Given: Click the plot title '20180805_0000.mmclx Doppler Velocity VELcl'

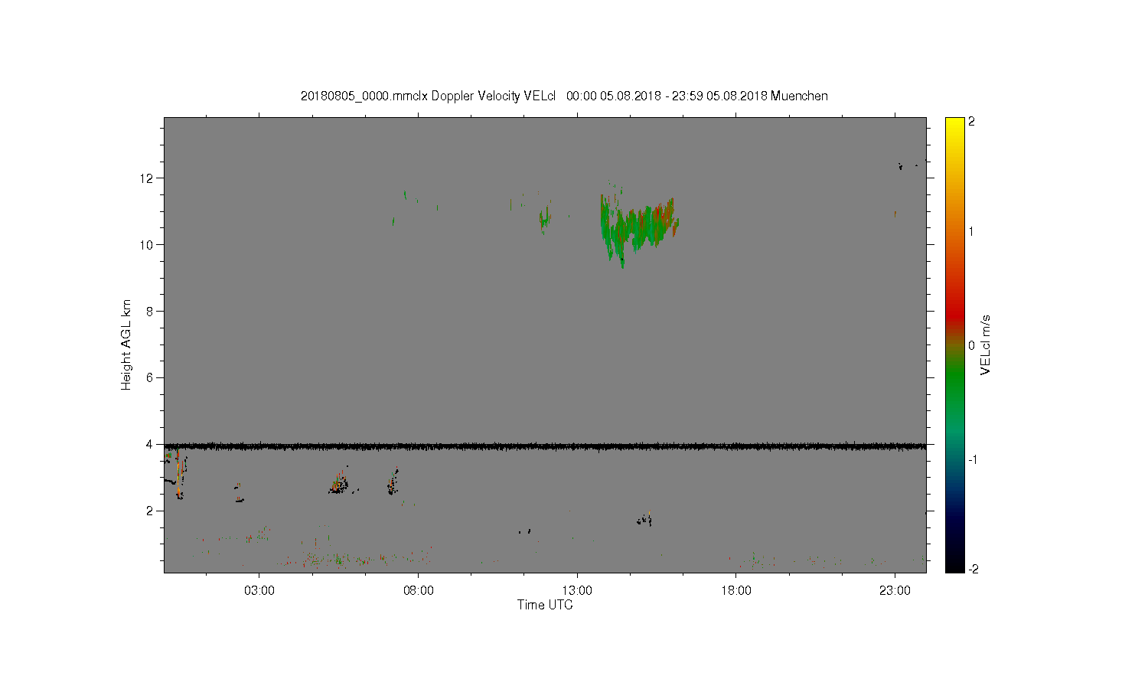Looking at the screenshot, I should pyautogui.click(x=428, y=96).
